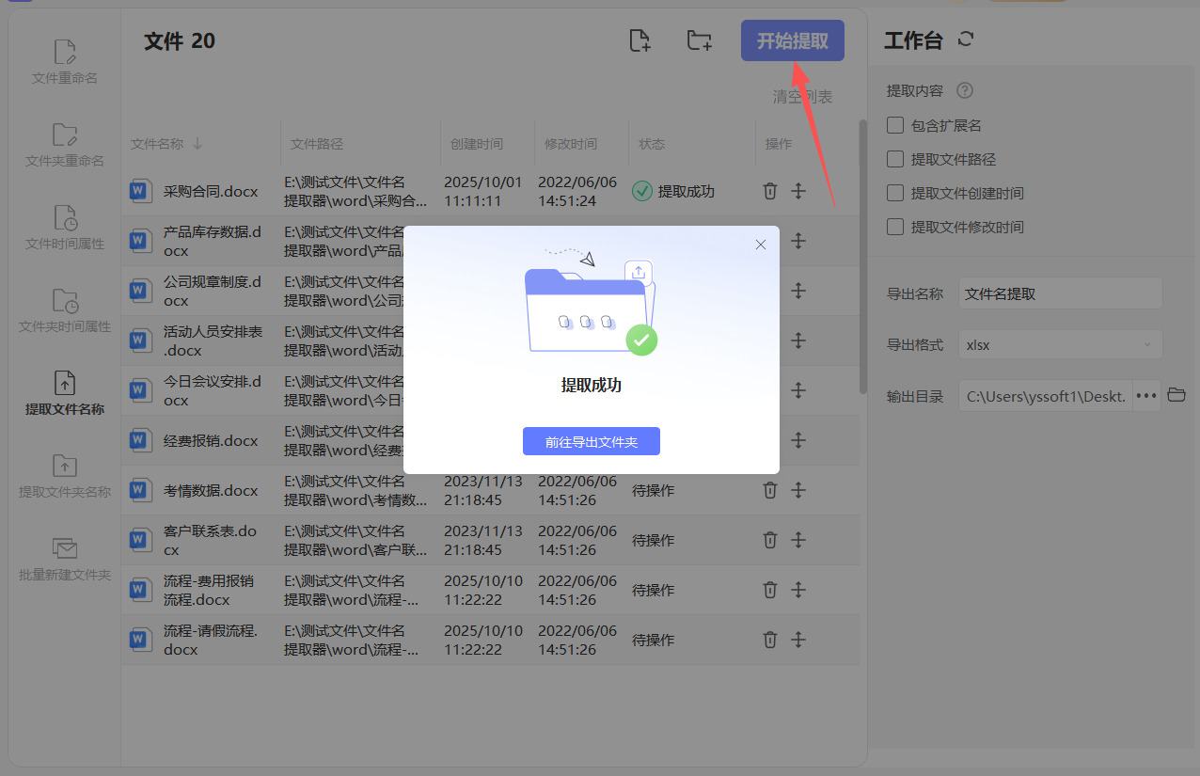Open the 文件重命名 sidebar tool
The image size is (1200, 776).
click(64, 63)
